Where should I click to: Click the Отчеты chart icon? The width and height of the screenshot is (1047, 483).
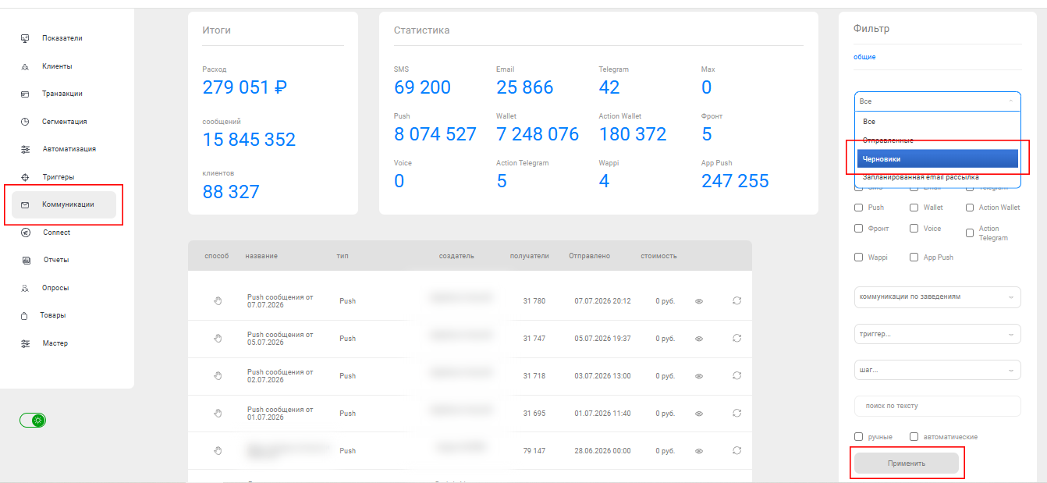point(25,260)
